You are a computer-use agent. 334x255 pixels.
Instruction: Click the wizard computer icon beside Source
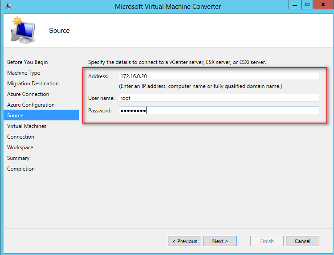coord(23,30)
